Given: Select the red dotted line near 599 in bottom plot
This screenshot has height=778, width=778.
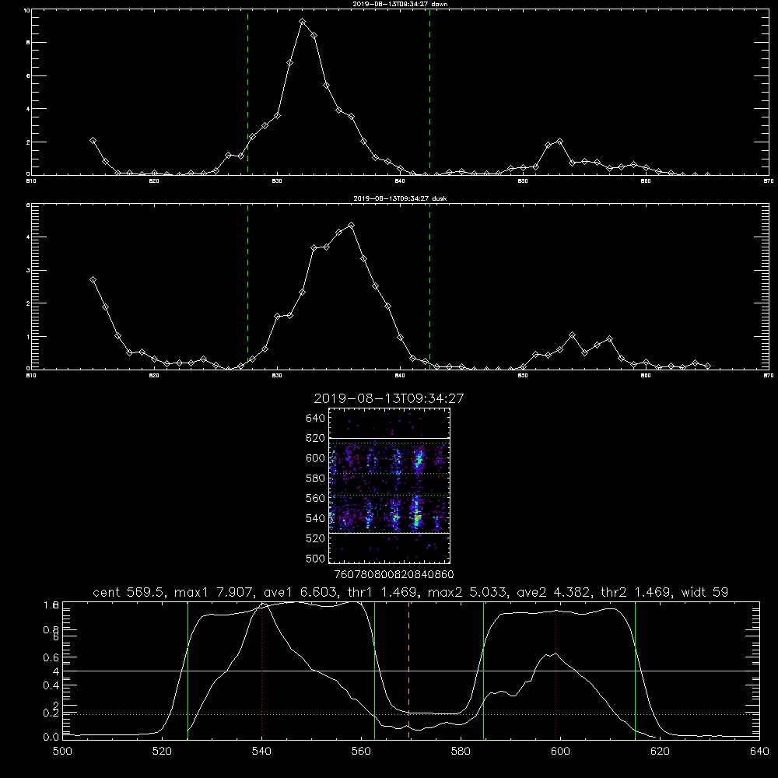Looking at the screenshot, I should pyautogui.click(x=555, y=671).
